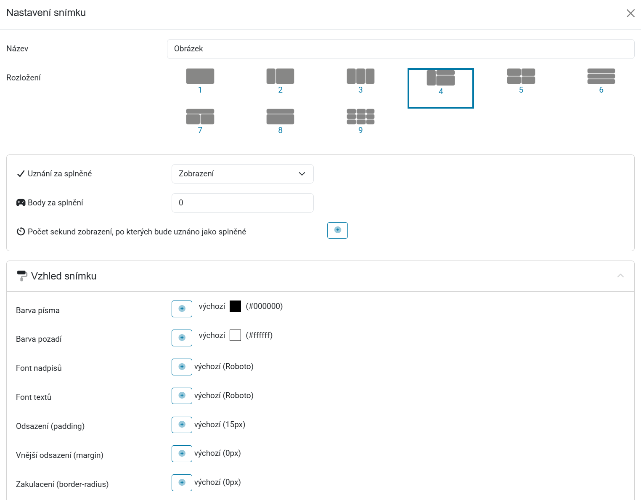
Task: Choose layout 5 four-grid icon
Action: click(x=521, y=76)
